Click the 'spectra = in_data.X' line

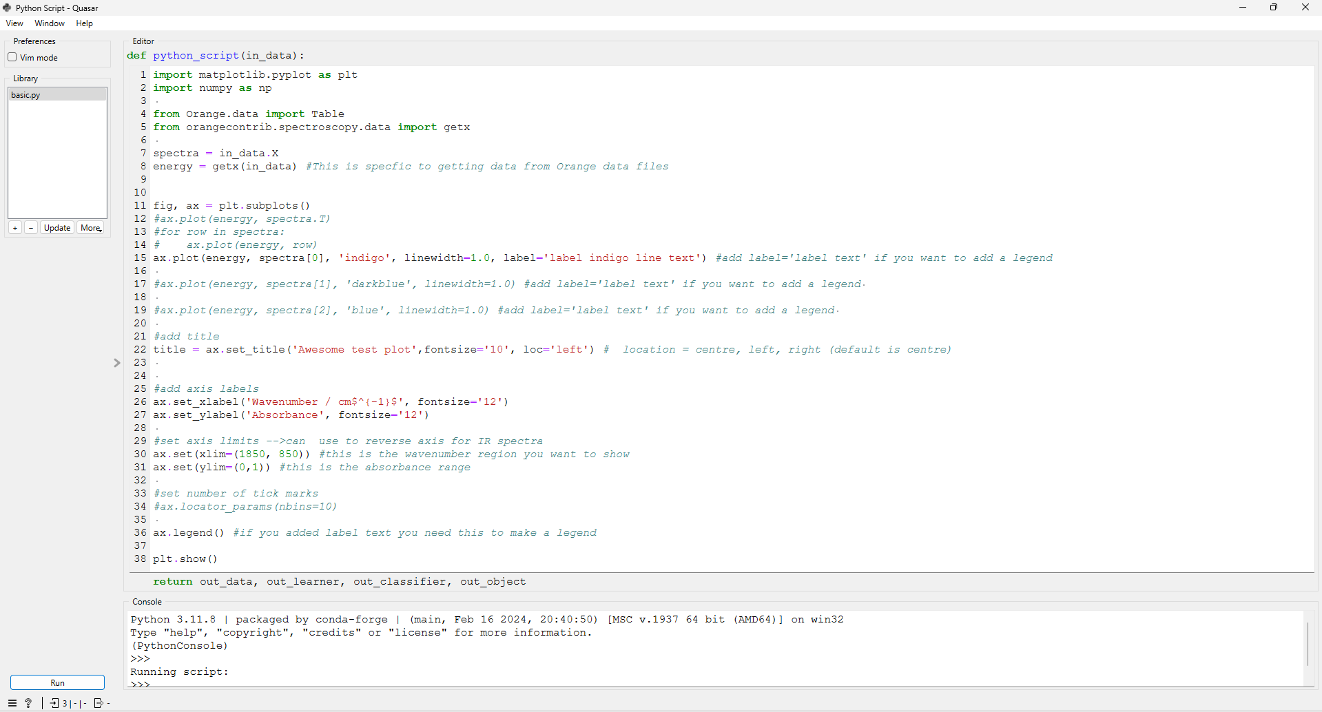[x=216, y=153]
